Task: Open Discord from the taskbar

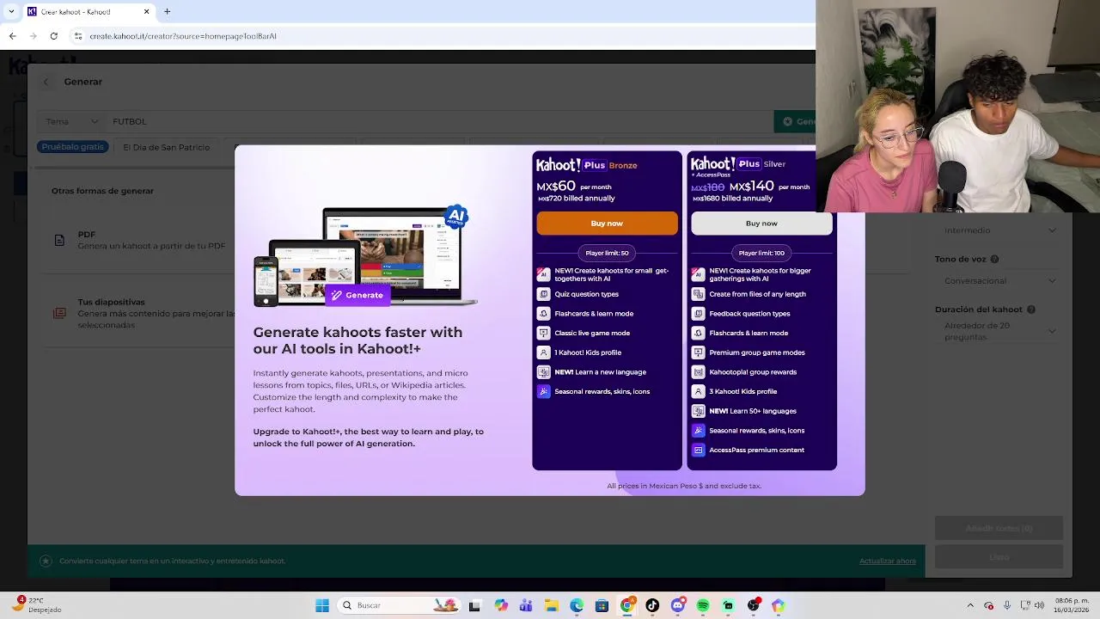Action: 677,605
